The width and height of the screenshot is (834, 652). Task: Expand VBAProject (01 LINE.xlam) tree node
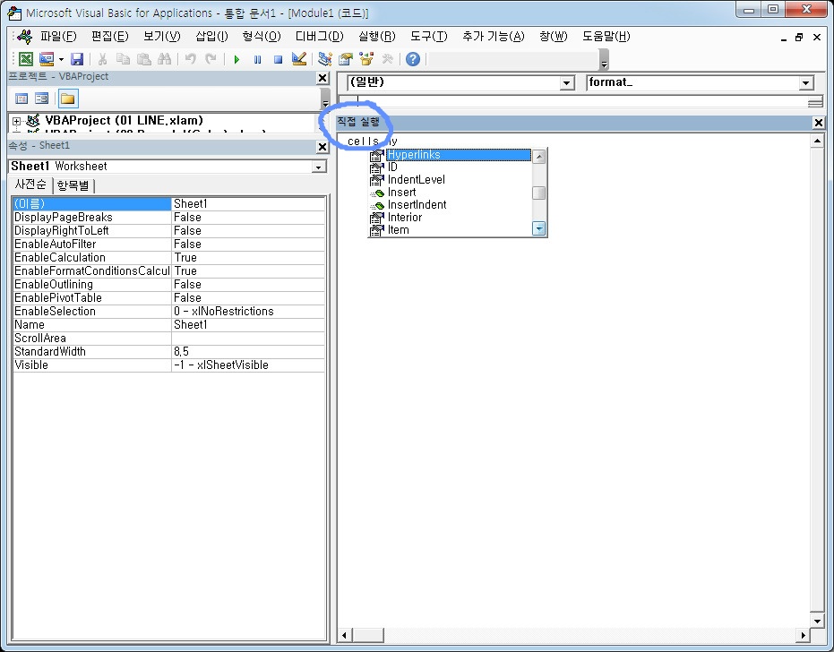point(16,121)
